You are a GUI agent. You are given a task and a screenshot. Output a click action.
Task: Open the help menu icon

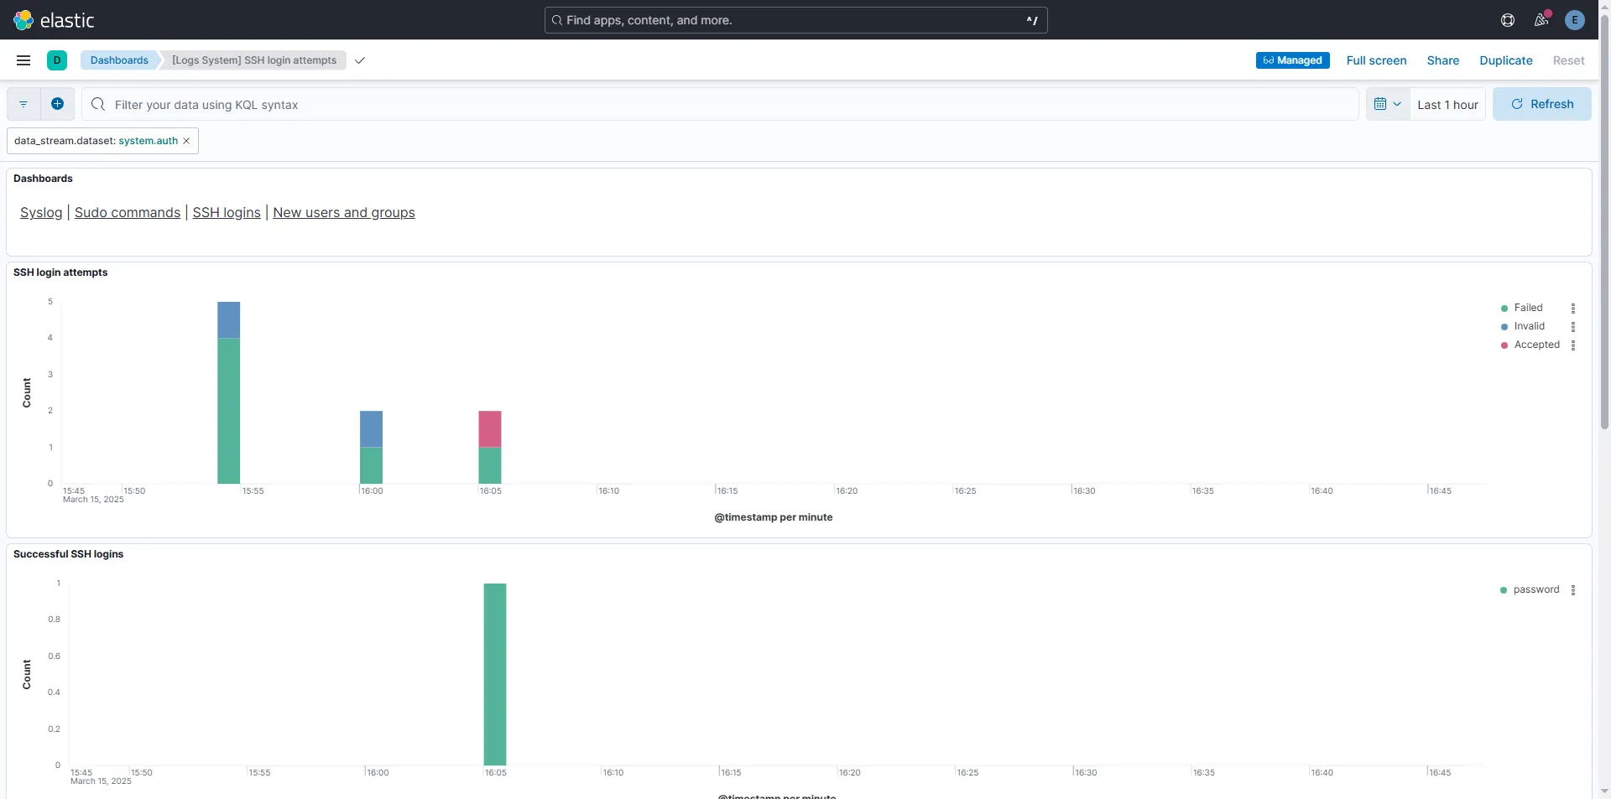click(1508, 20)
